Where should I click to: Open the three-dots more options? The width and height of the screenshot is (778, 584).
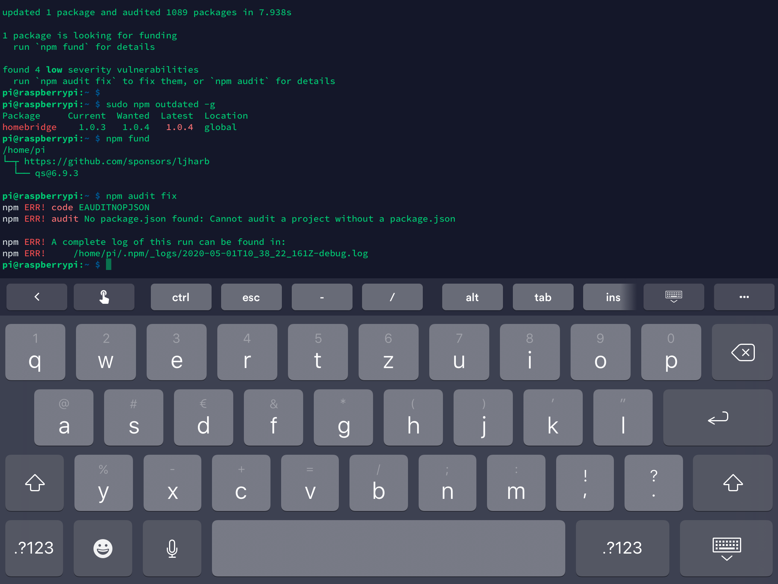tap(743, 297)
